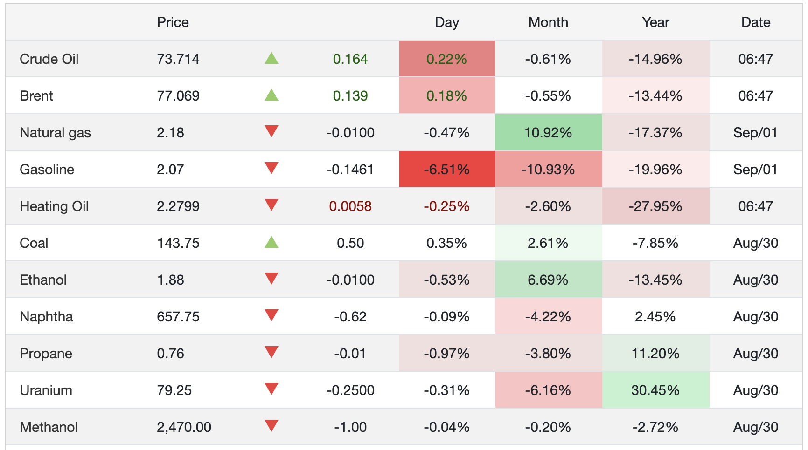Click Uranium year change 30.45% cell
This screenshot has width=808, height=450.
pos(655,390)
